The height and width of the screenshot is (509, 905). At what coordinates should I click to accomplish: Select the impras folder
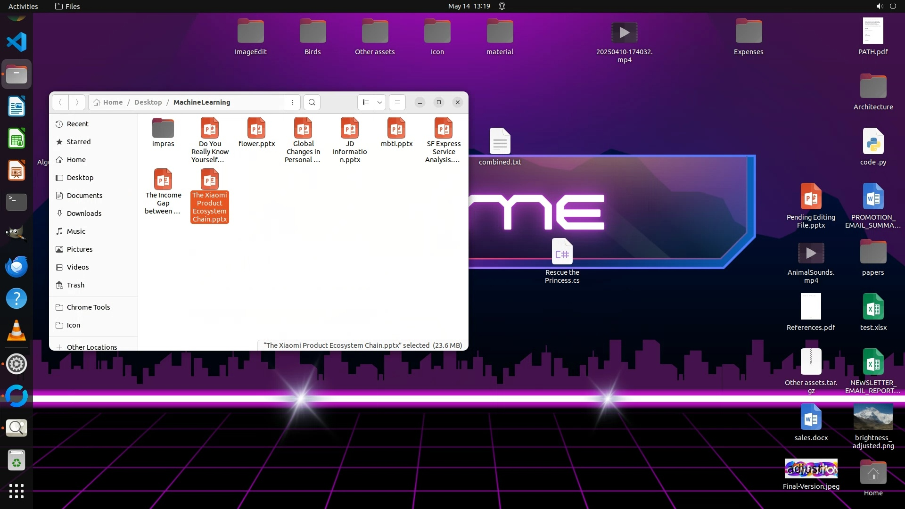coord(163,133)
